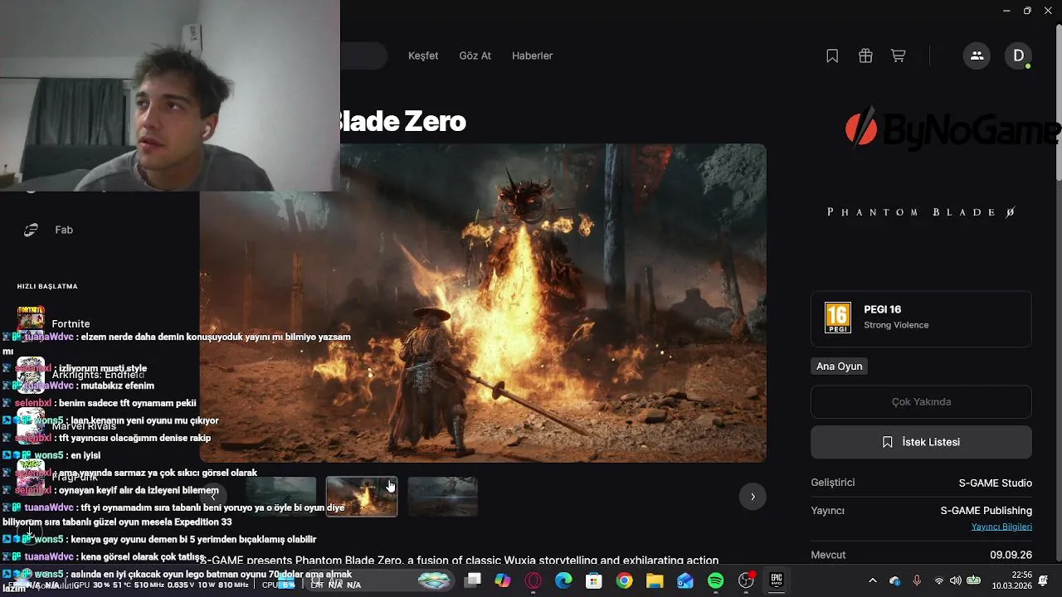Click the main Phantom Blade Zero screenshot
Image resolution: width=1062 pixels, height=597 pixels.
coord(483,303)
